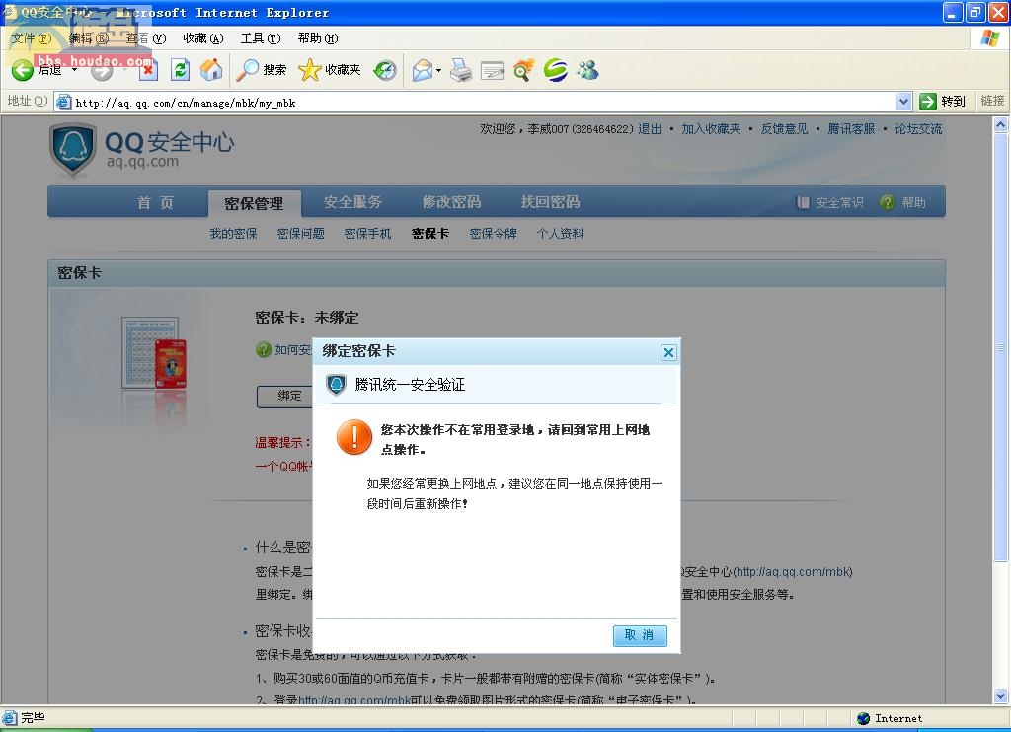Click the http://aq.qq.com/mbk link
The image size is (1011, 732).
(795, 571)
